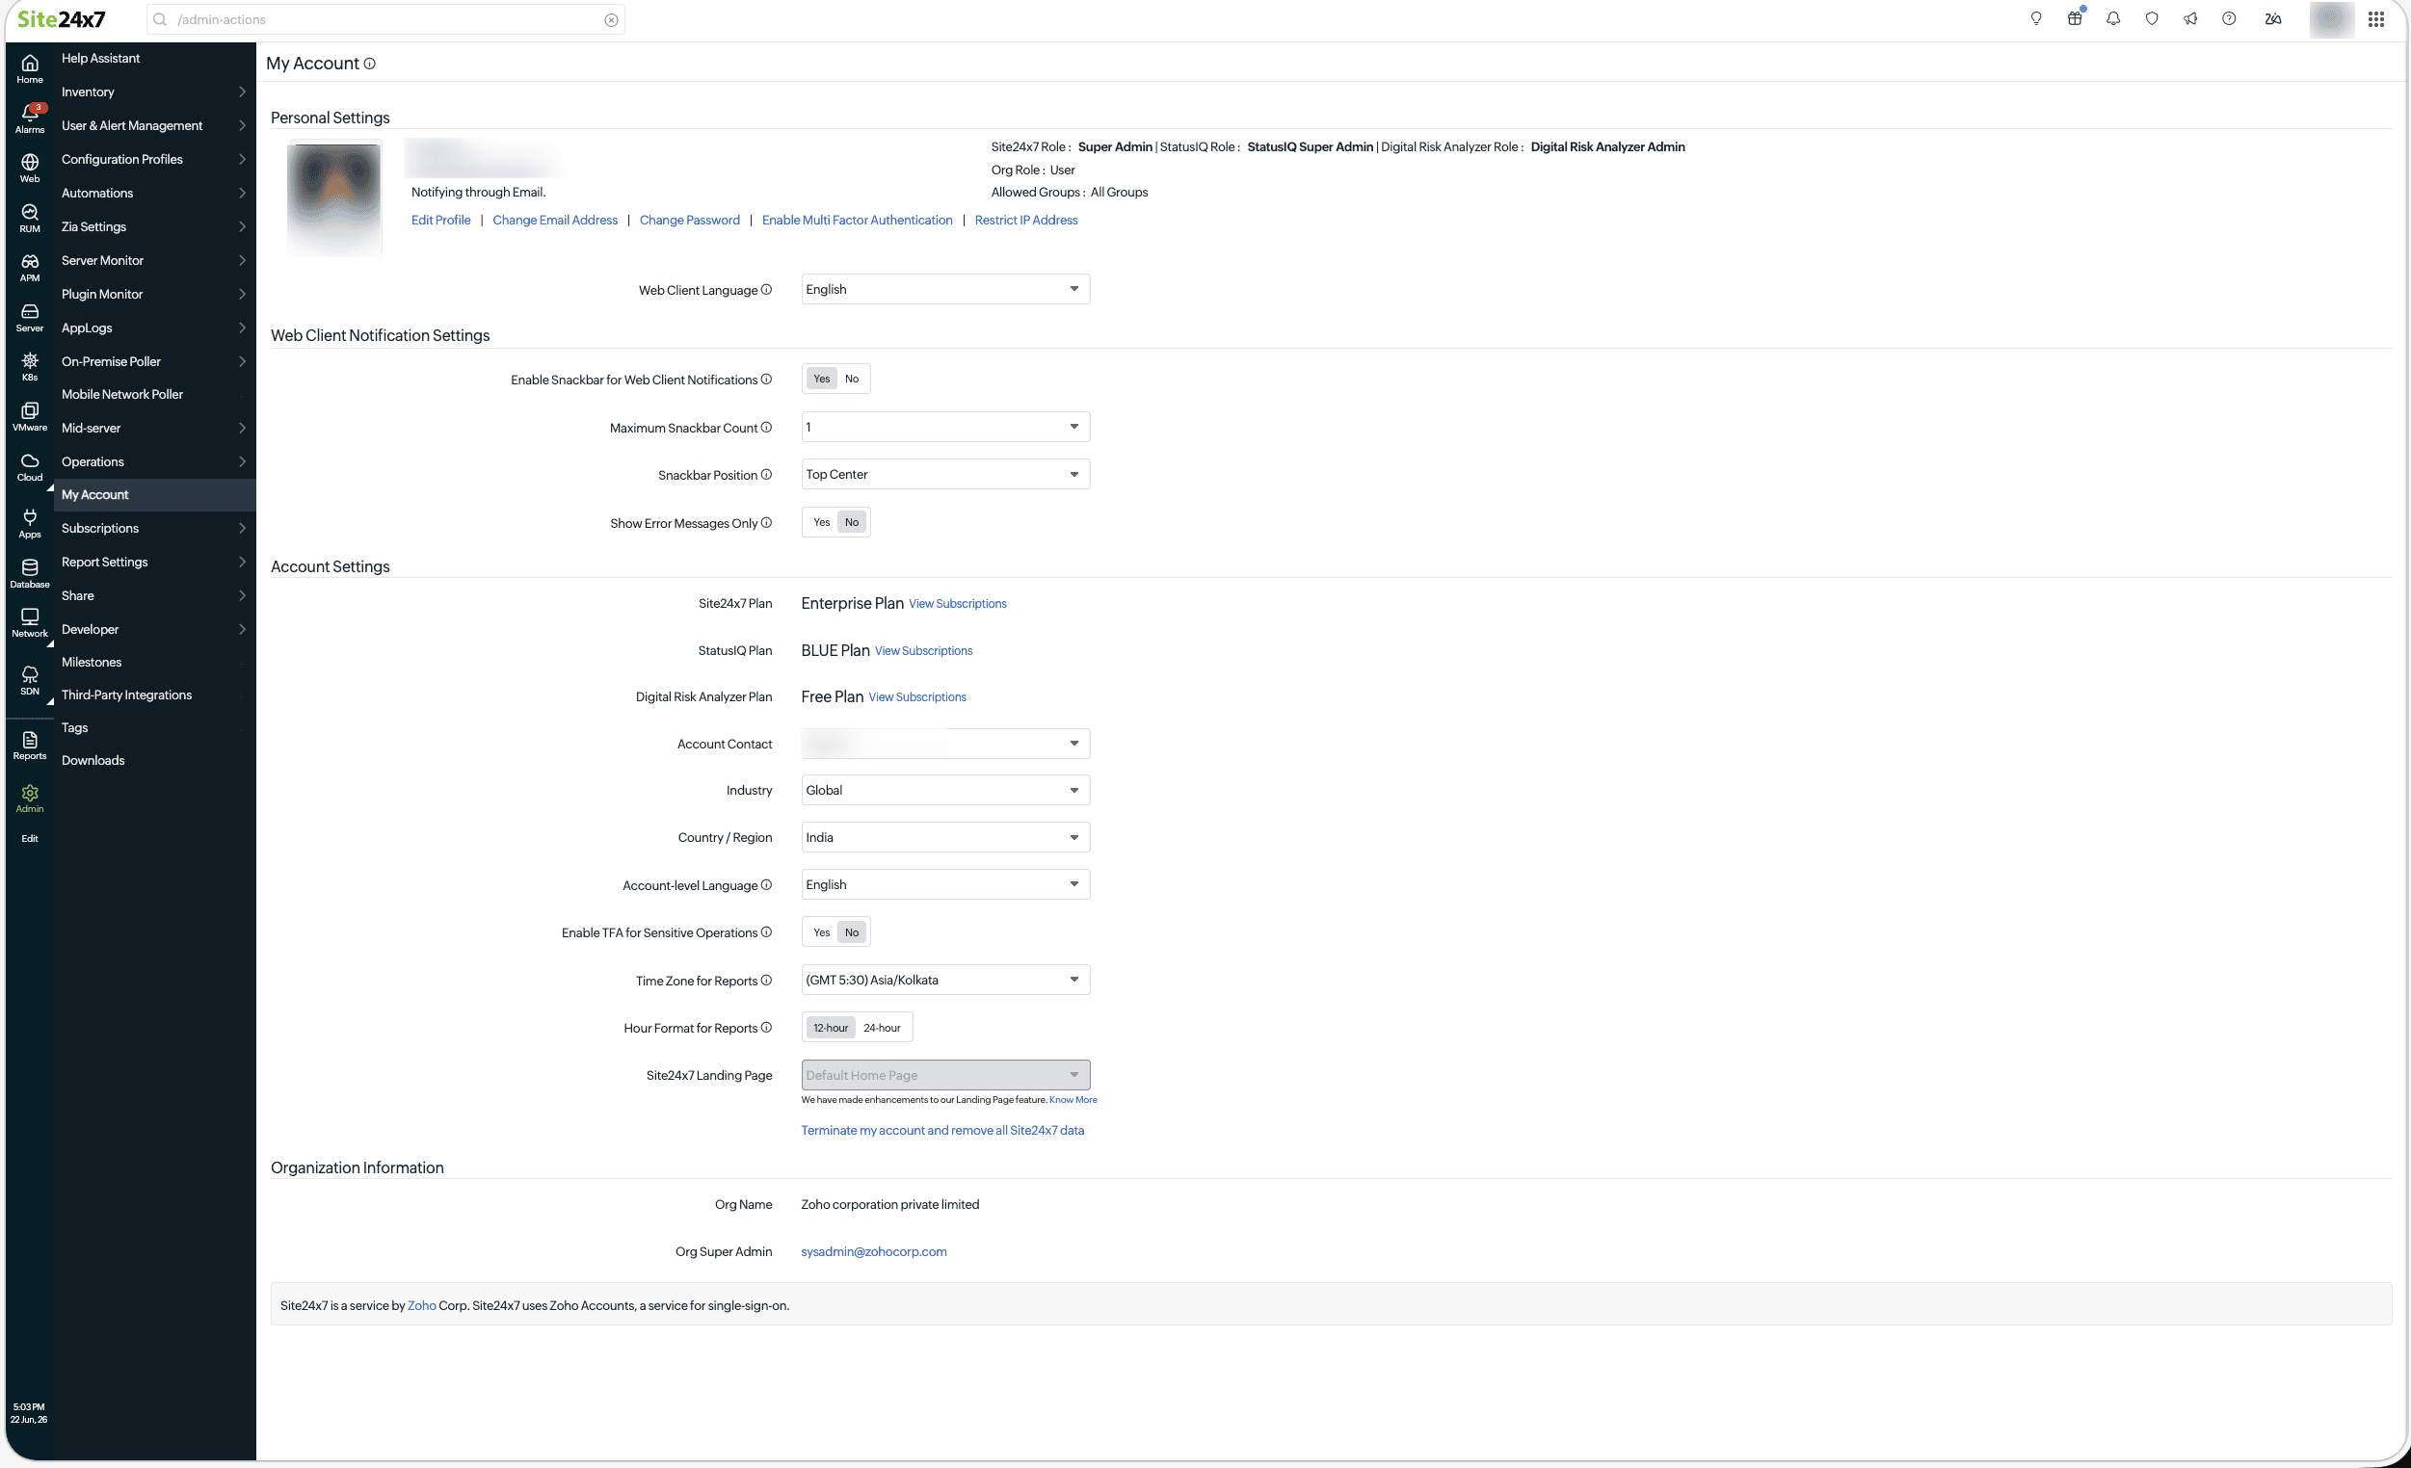This screenshot has height=1468, width=2411.
Task: Open the Country / Region dropdown
Action: coord(945,837)
